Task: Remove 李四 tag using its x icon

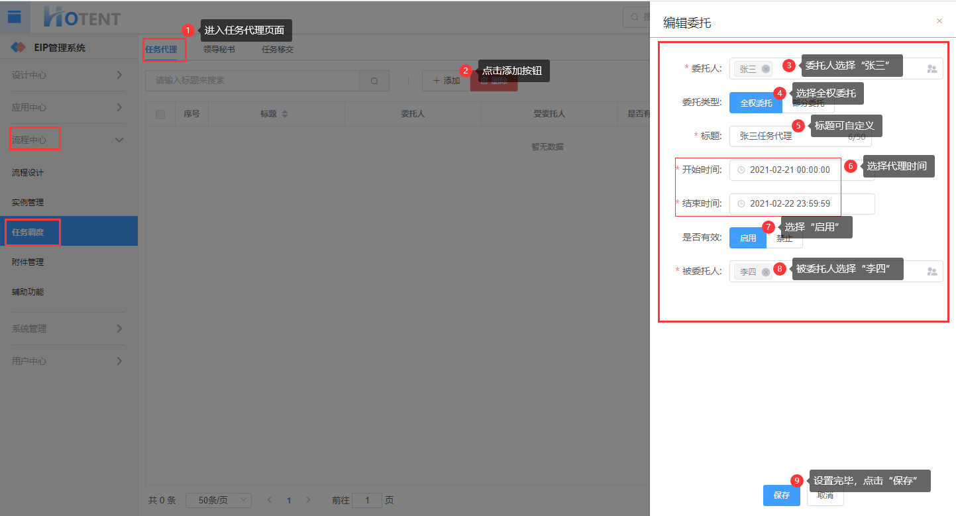Action: (x=766, y=272)
